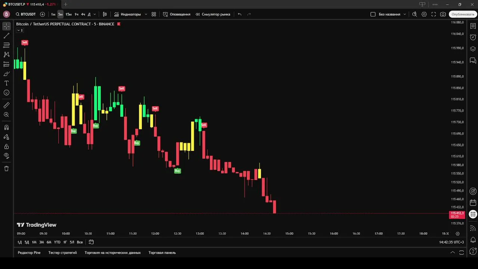Enter fullscreen mode
Image resolution: width=478 pixels, height=269 pixels.
tap(434, 14)
